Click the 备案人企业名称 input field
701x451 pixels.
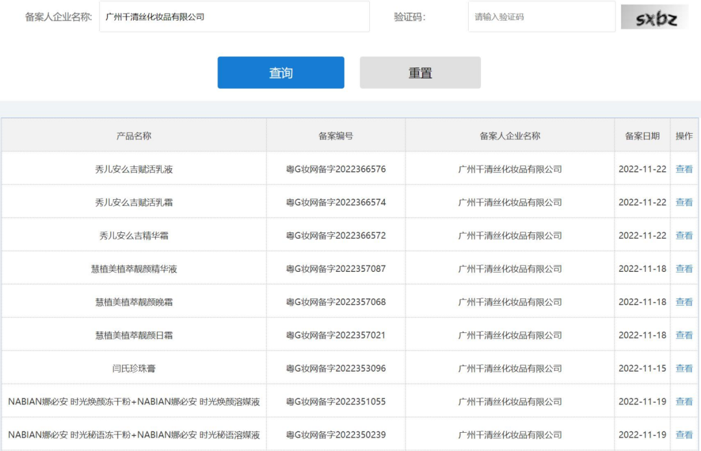point(234,17)
